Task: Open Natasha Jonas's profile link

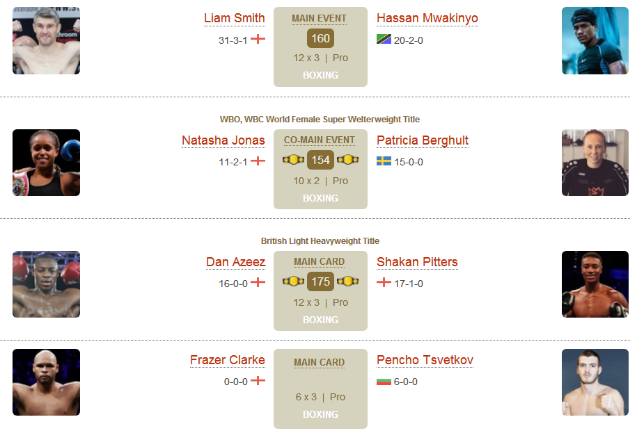Action: tap(223, 140)
